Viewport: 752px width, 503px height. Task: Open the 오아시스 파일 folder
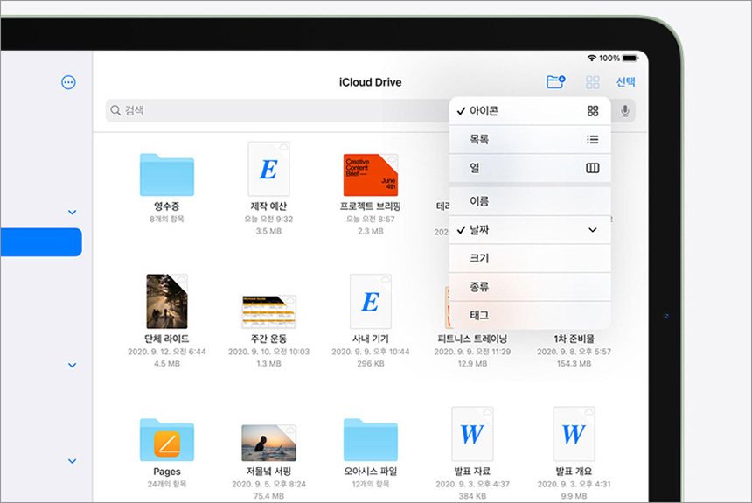pos(371,440)
